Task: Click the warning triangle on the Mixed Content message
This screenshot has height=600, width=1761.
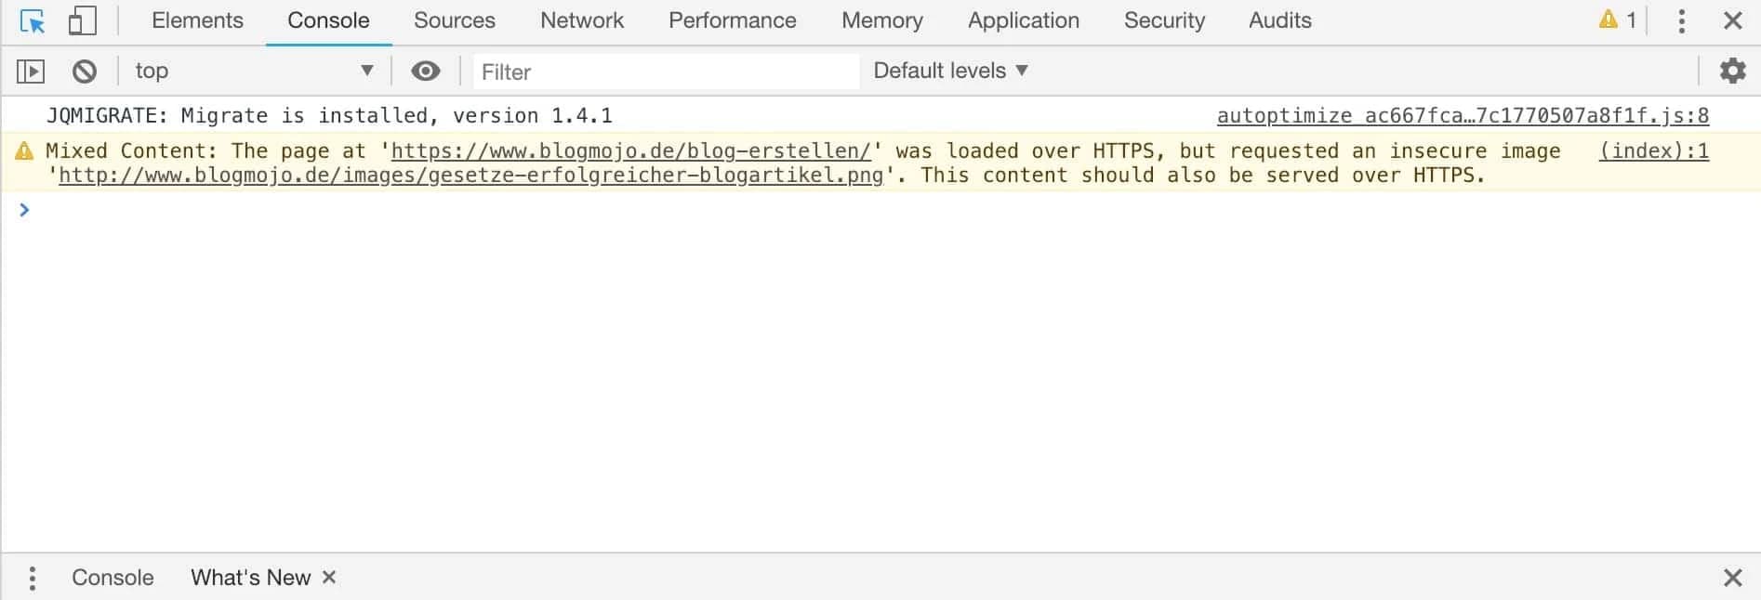Action: [x=22, y=150]
